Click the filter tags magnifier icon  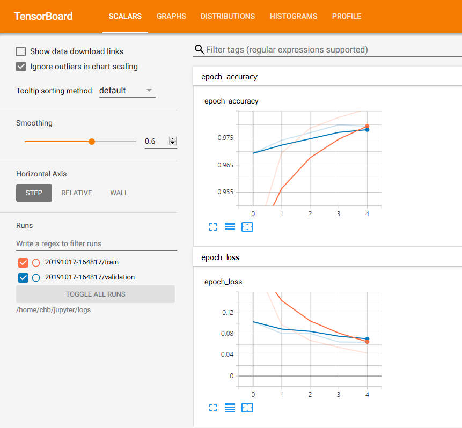click(199, 49)
